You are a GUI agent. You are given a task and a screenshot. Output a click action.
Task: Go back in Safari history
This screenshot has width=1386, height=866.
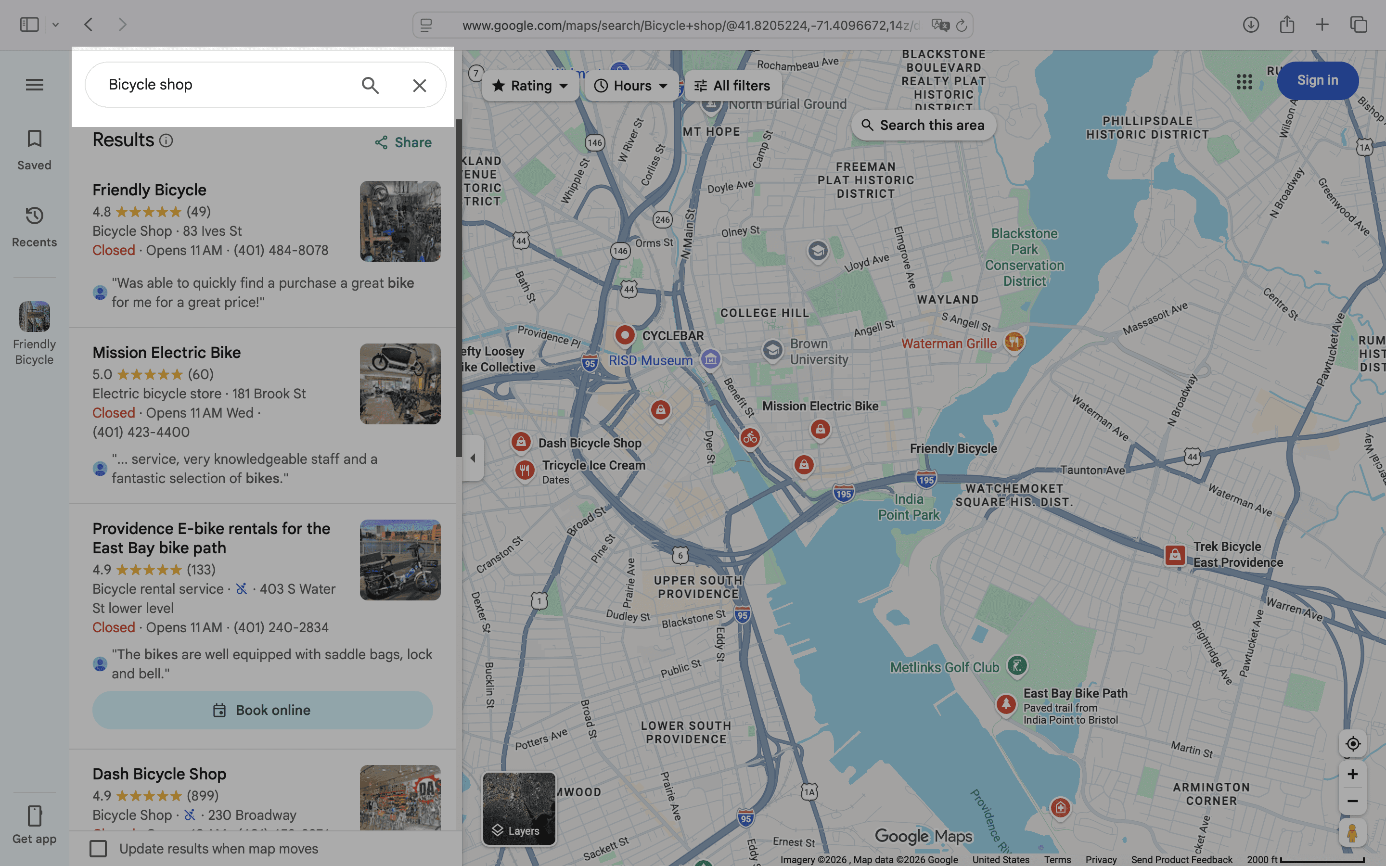pyautogui.click(x=88, y=25)
